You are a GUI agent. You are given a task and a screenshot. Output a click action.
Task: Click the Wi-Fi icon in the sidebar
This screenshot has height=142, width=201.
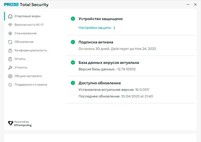coord(10,25)
